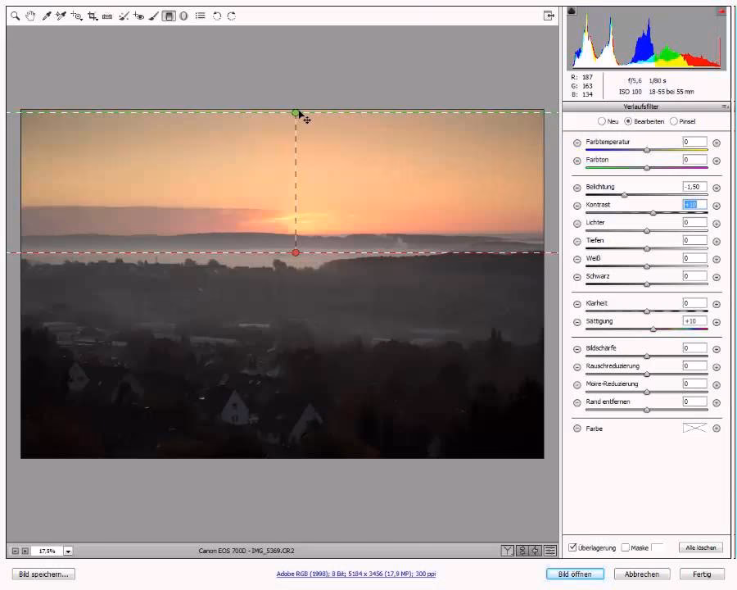Open the Crop tool options dropdown arrow
This screenshot has height=590, width=737.
(x=97, y=20)
